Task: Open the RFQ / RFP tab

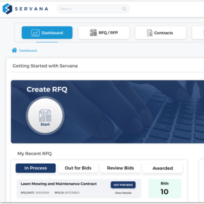Action: [x=104, y=33]
